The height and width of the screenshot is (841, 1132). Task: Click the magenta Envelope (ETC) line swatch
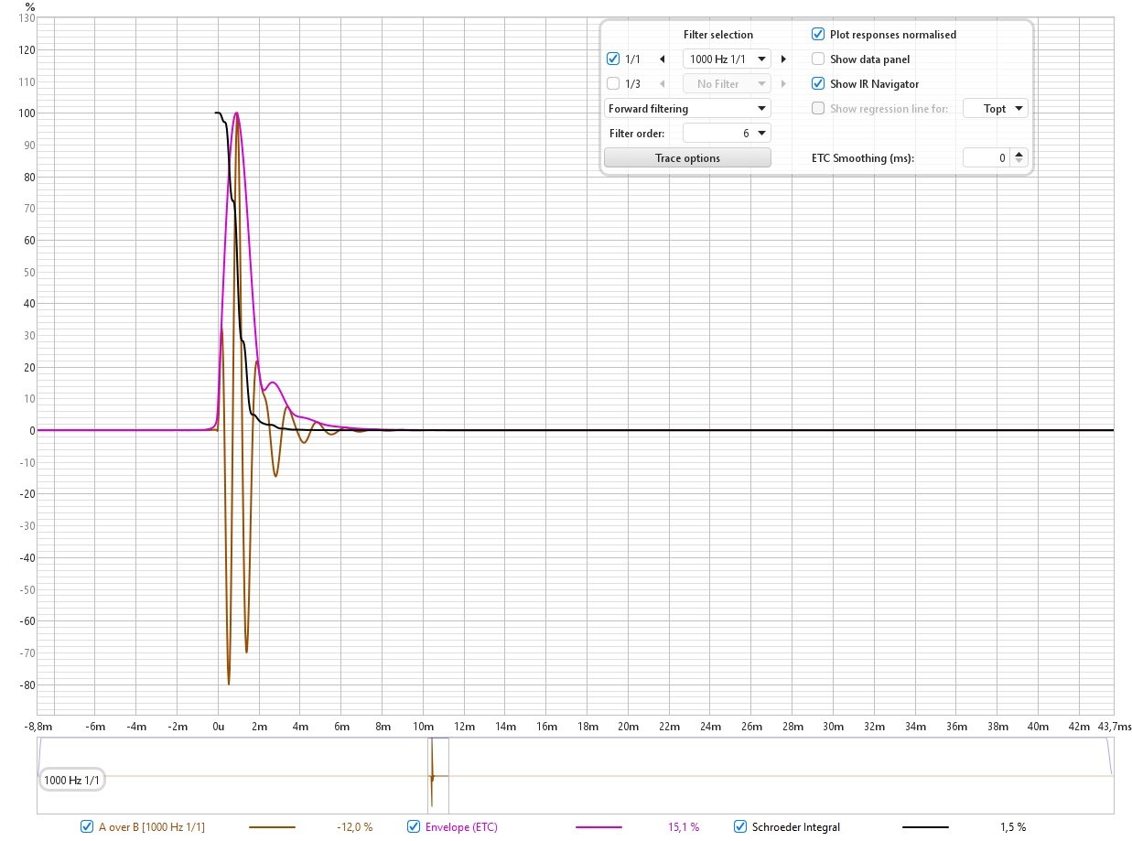click(x=598, y=827)
